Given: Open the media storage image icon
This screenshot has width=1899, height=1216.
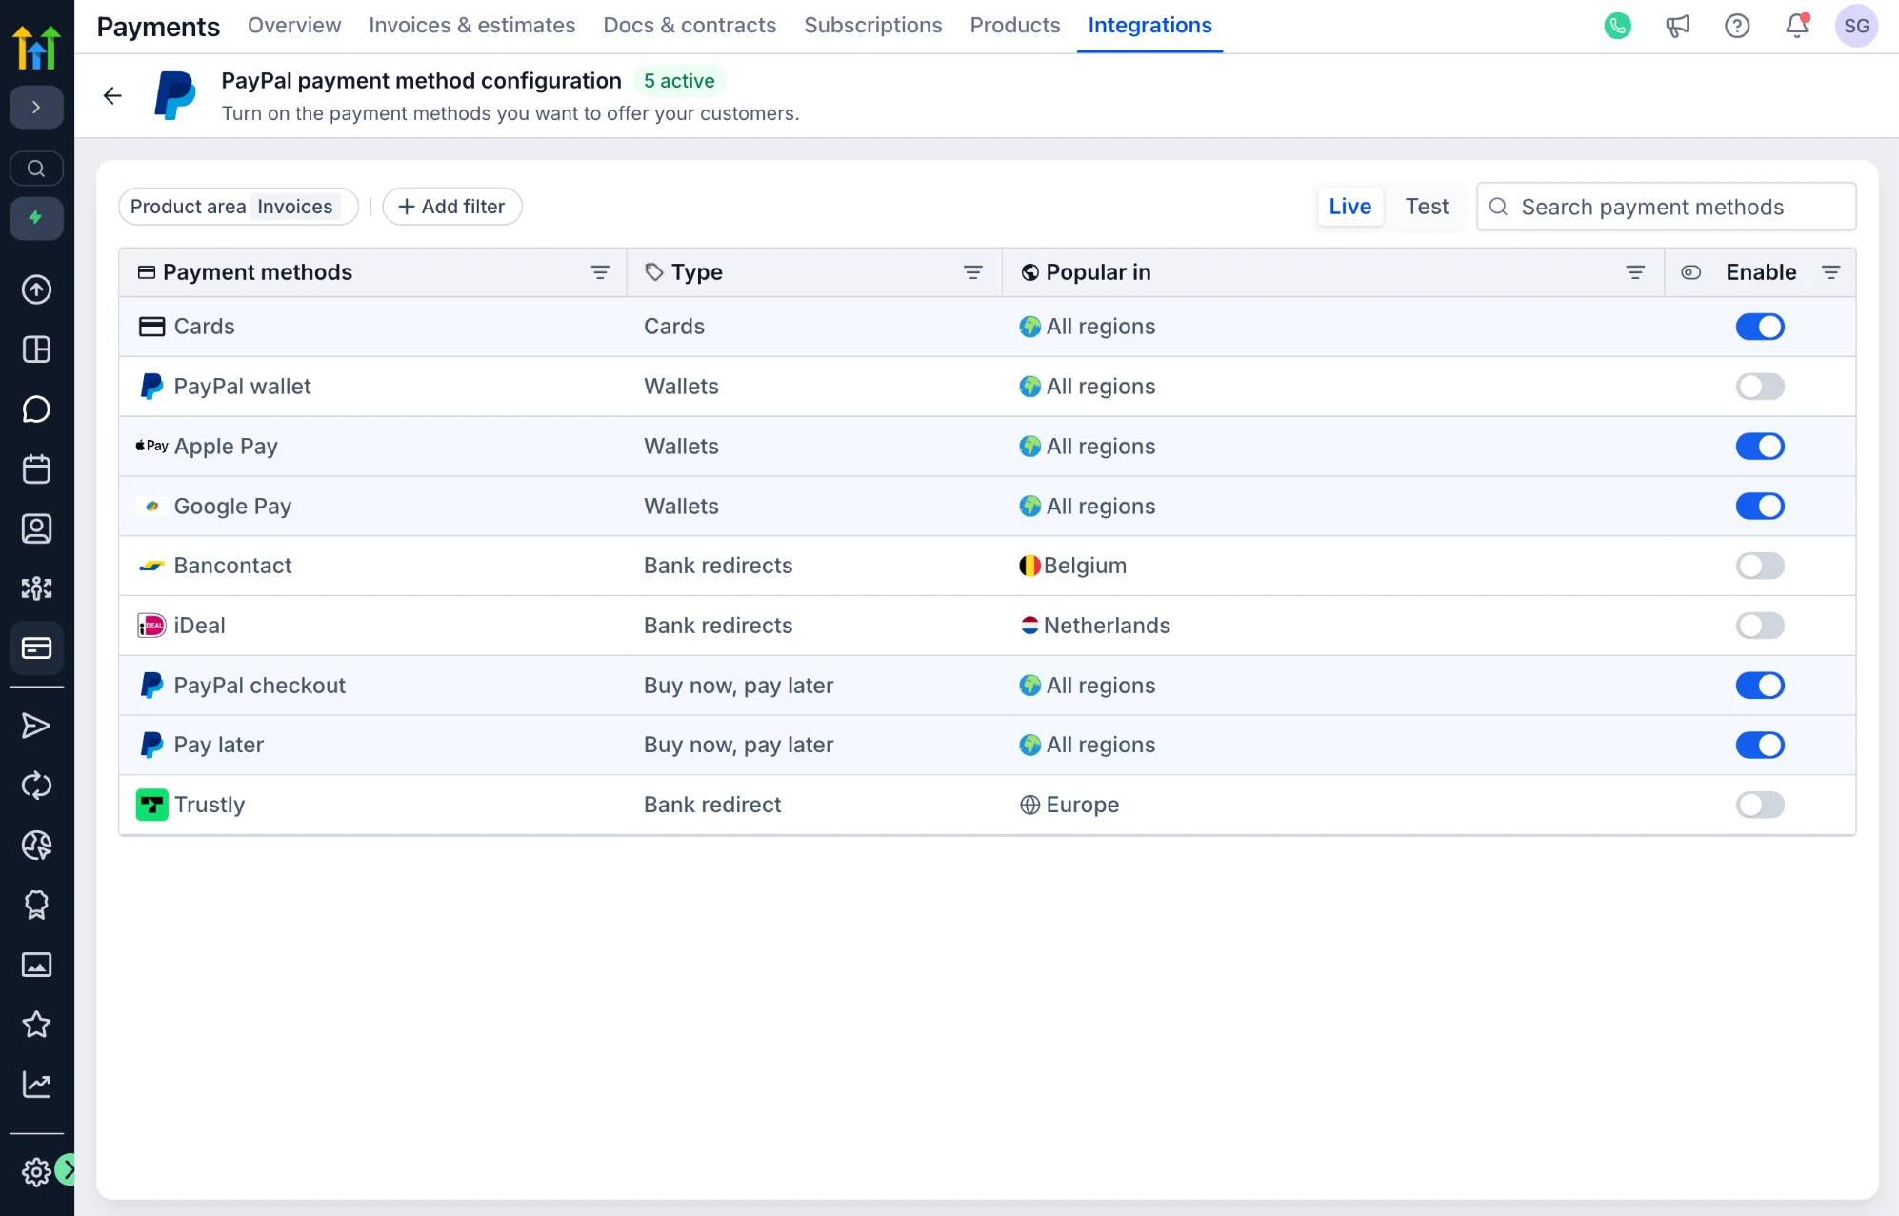Looking at the screenshot, I should pos(36,966).
